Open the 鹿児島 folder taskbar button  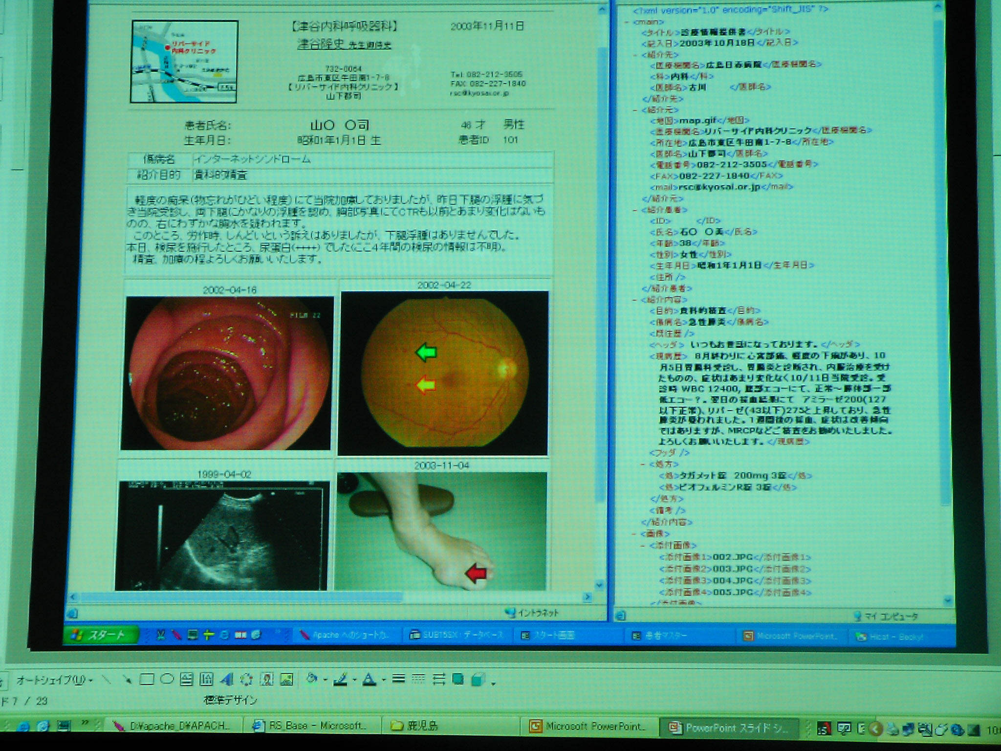pos(450,726)
